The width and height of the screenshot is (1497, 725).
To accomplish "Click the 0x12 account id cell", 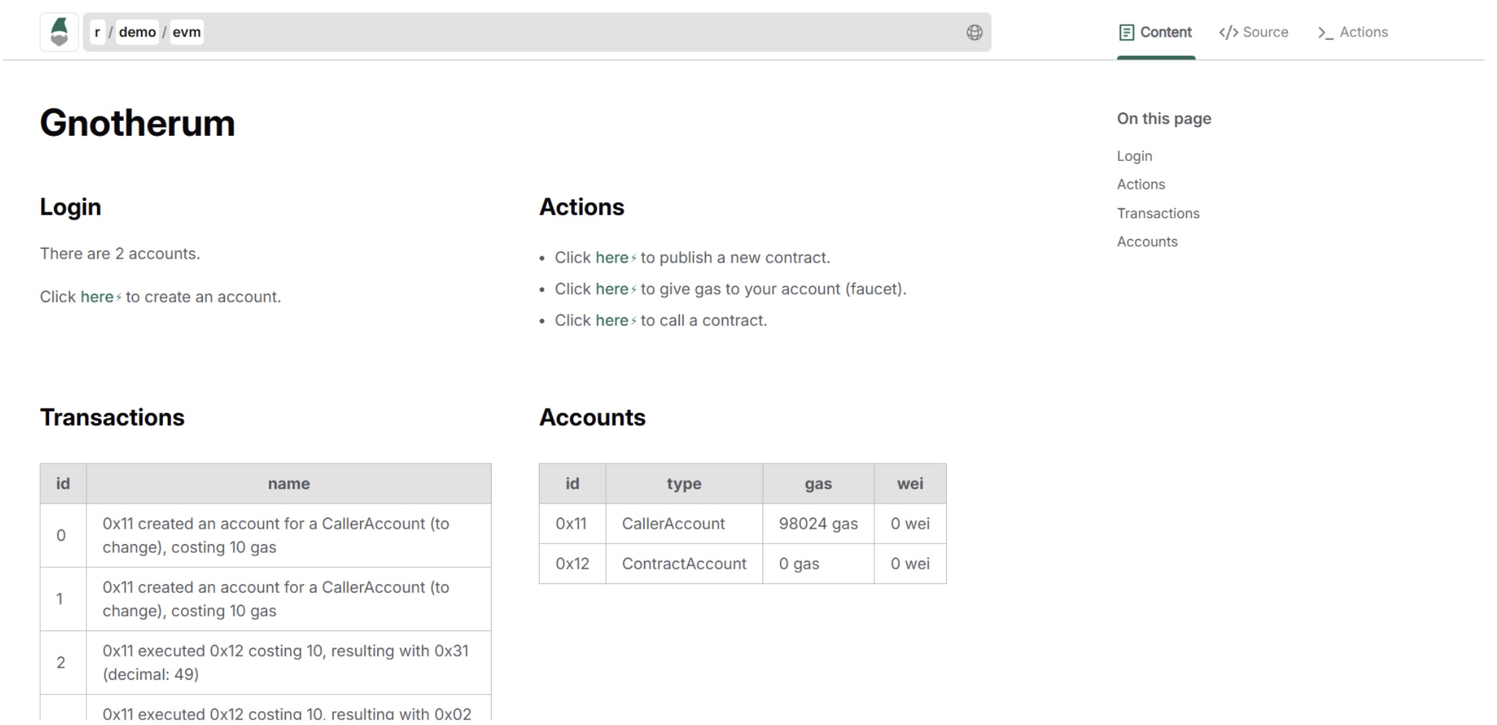I will 572,563.
